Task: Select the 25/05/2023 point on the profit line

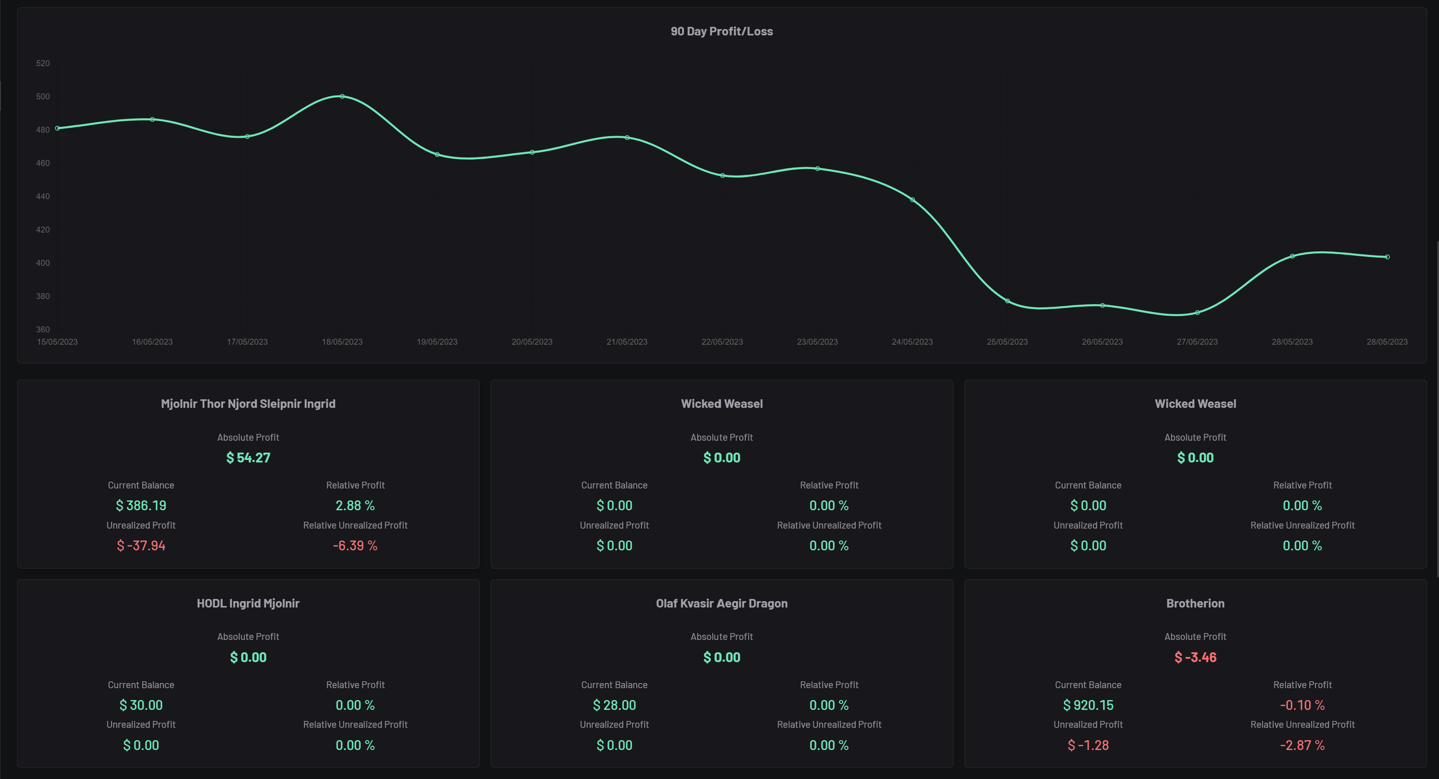Action: 1007,301
